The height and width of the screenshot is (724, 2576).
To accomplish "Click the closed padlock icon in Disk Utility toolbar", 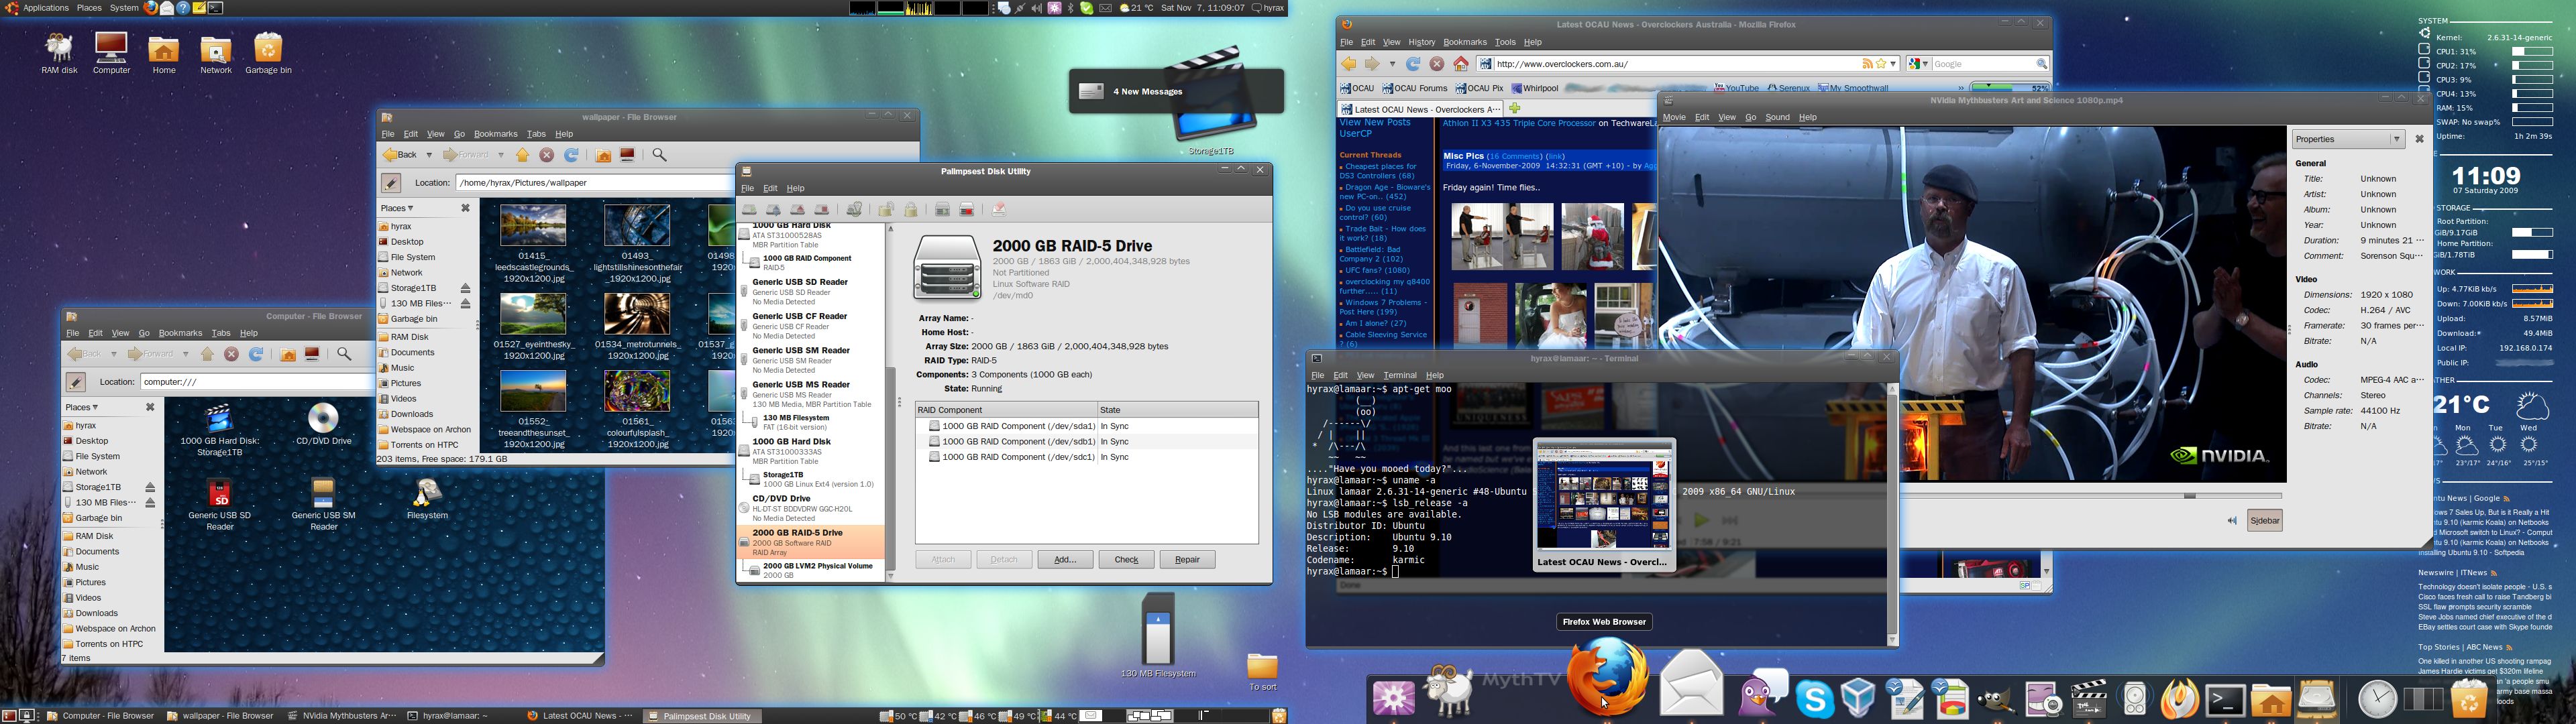I will 911,209.
